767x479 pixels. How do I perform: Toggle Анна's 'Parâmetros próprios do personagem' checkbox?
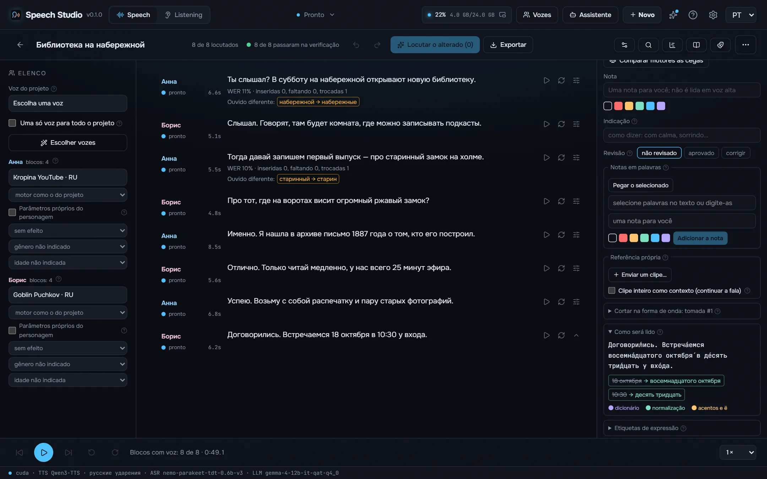pyautogui.click(x=12, y=213)
